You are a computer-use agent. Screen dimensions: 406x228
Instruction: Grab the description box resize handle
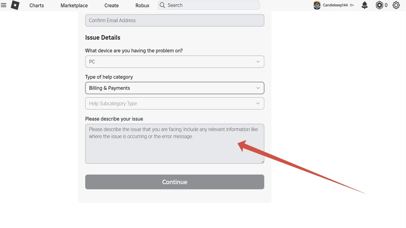pyautogui.click(x=262, y=162)
